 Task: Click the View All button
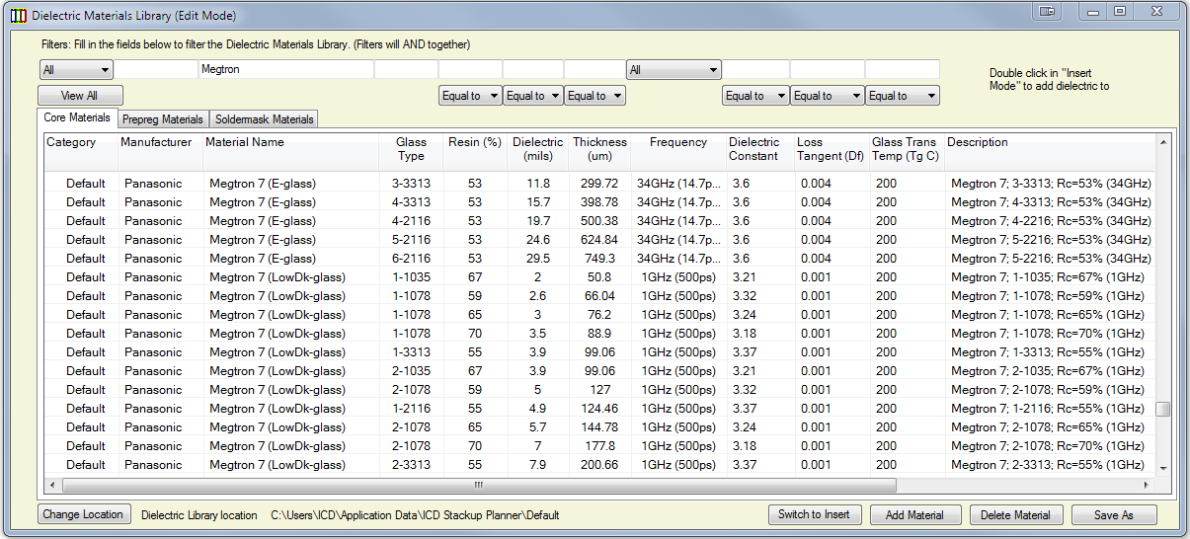[80, 96]
